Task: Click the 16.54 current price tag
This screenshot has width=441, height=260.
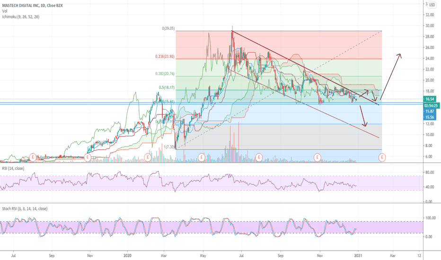Action: click(x=430, y=99)
